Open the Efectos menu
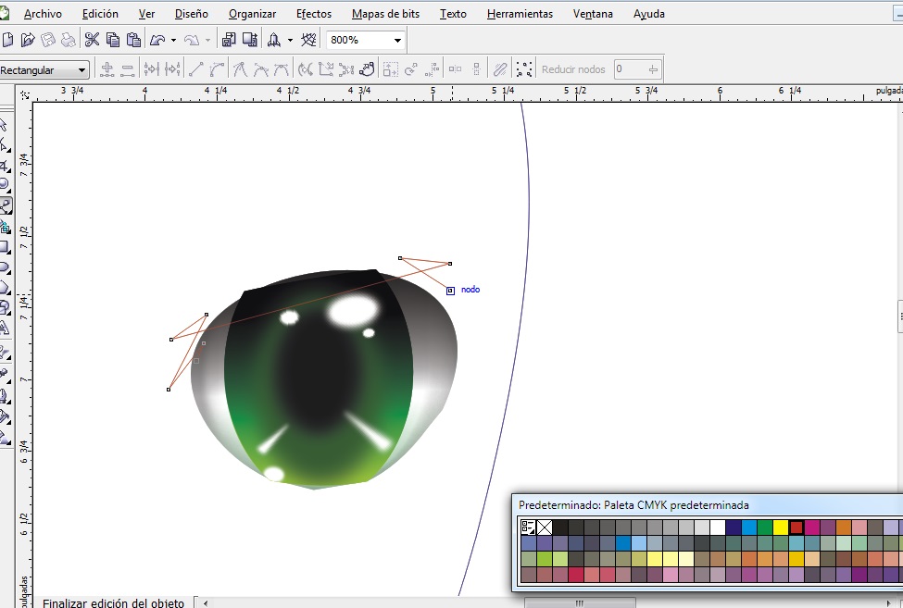The height and width of the screenshot is (608, 903). coord(314,14)
